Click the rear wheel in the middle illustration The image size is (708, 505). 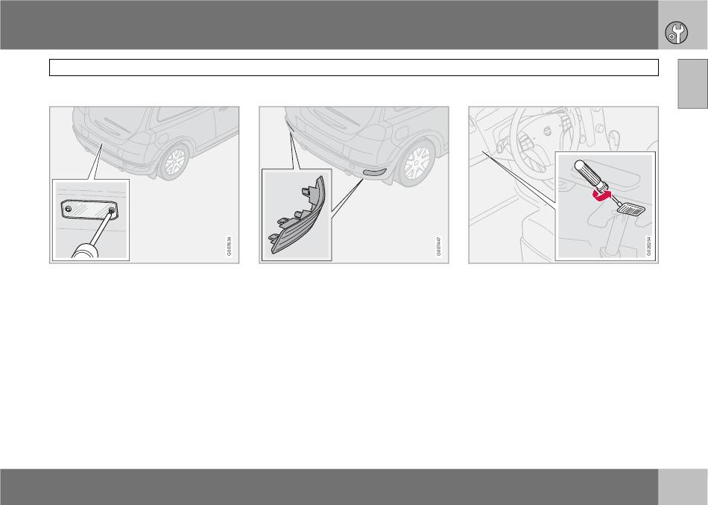coord(417,163)
